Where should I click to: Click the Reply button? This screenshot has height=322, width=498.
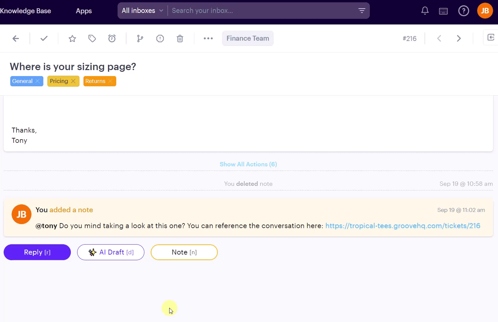[37, 252]
